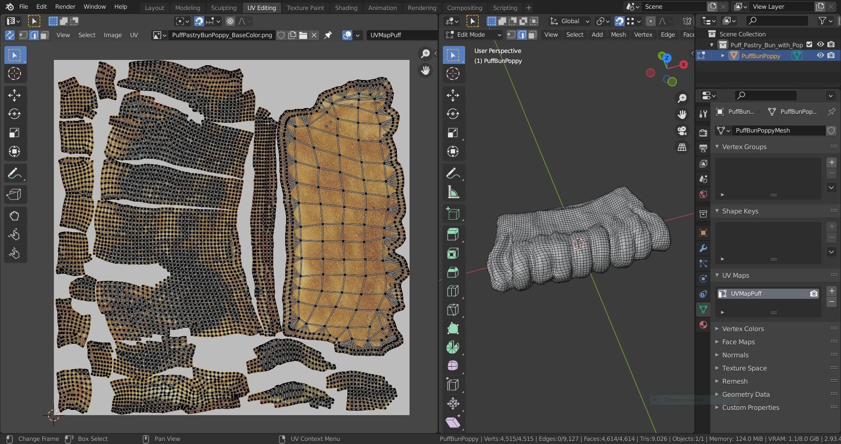Activate the Loop Cut tool

(452, 291)
